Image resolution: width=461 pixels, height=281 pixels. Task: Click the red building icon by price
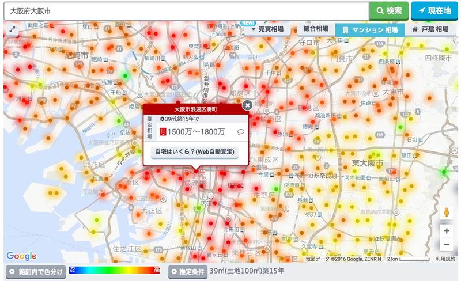(163, 132)
